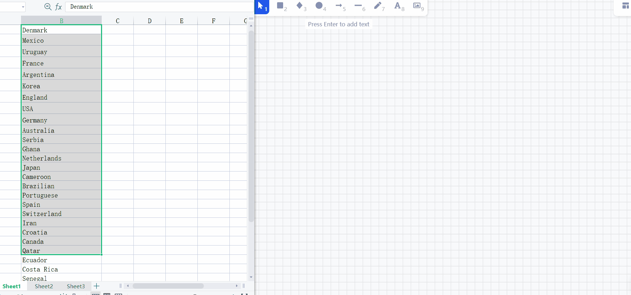631x295 pixels.
Task: Select the pencil freehand draw tool
Action: 378,6
